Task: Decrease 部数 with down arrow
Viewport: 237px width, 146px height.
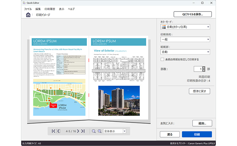Action: click(x=204, y=70)
